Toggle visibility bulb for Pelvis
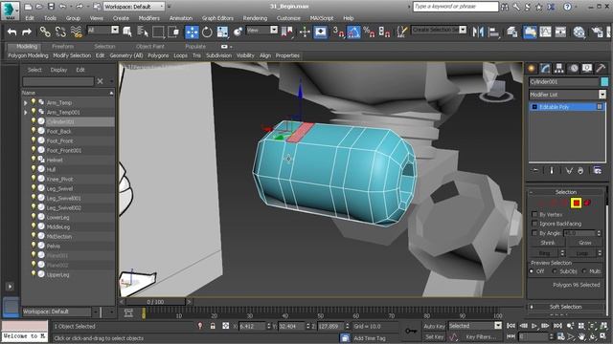This screenshot has width=613, height=344. [x=34, y=246]
